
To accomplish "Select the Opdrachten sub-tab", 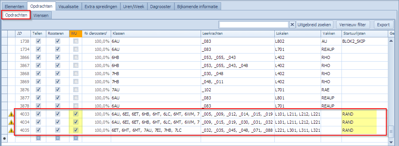I will pyautogui.click(x=16, y=15).
